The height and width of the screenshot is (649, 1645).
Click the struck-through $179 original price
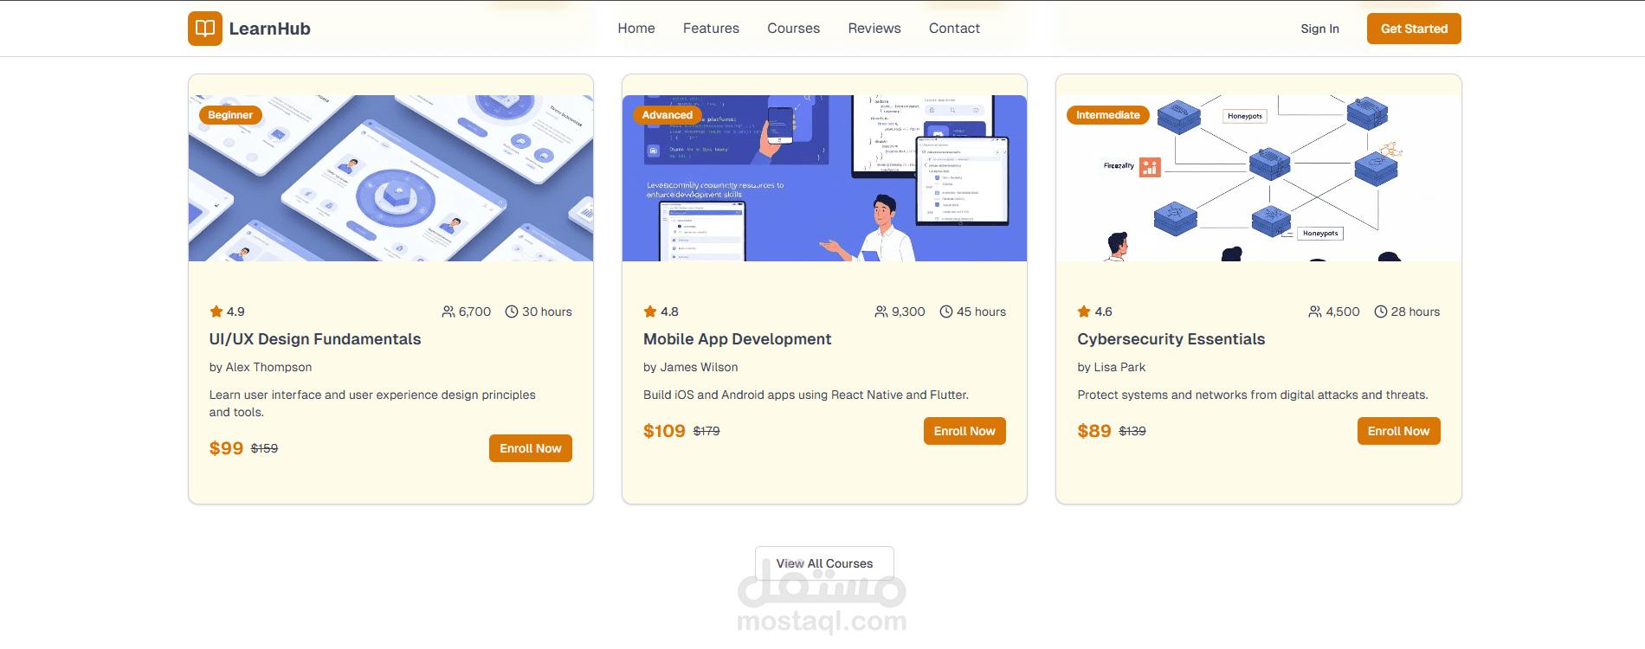coord(706,431)
